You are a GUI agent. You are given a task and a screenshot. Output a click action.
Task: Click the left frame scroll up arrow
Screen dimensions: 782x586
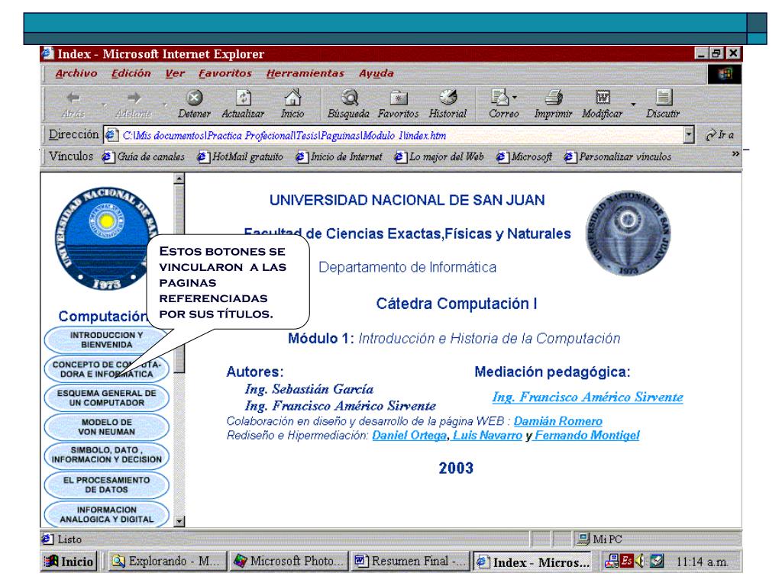click(179, 179)
